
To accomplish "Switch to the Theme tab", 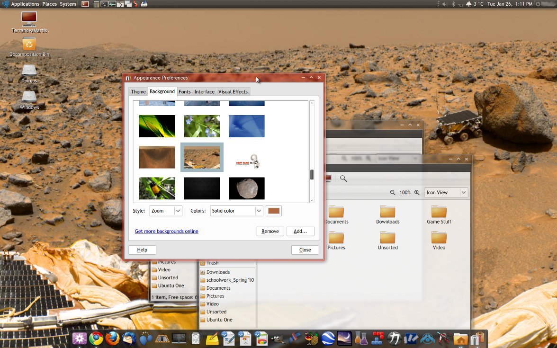I will click(x=138, y=92).
